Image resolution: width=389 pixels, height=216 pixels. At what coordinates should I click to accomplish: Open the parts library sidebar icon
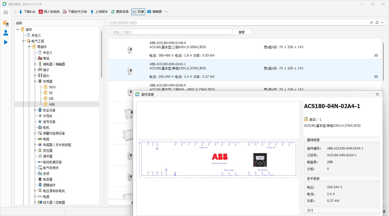coord(6,23)
